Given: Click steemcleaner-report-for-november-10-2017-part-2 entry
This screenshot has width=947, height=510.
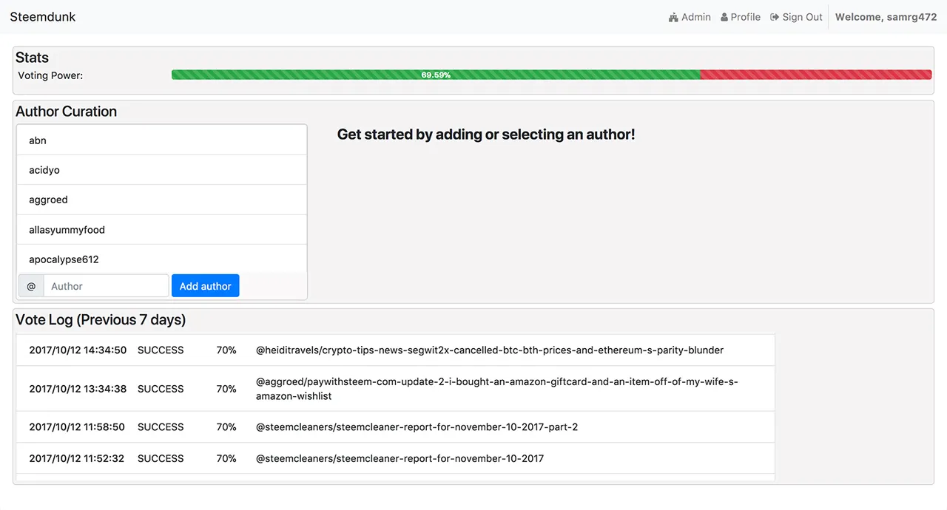Looking at the screenshot, I should pyautogui.click(x=417, y=427).
